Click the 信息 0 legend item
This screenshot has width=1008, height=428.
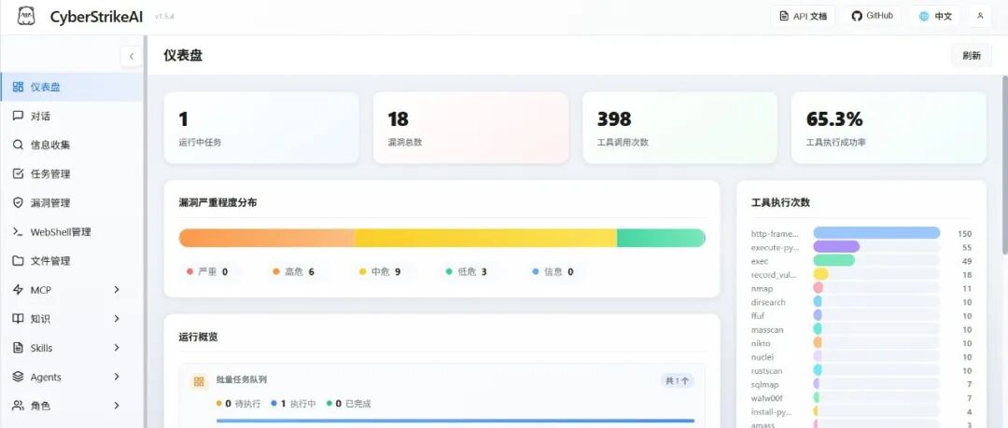553,272
